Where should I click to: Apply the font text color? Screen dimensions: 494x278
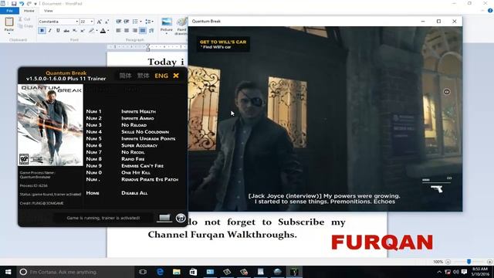point(103,31)
